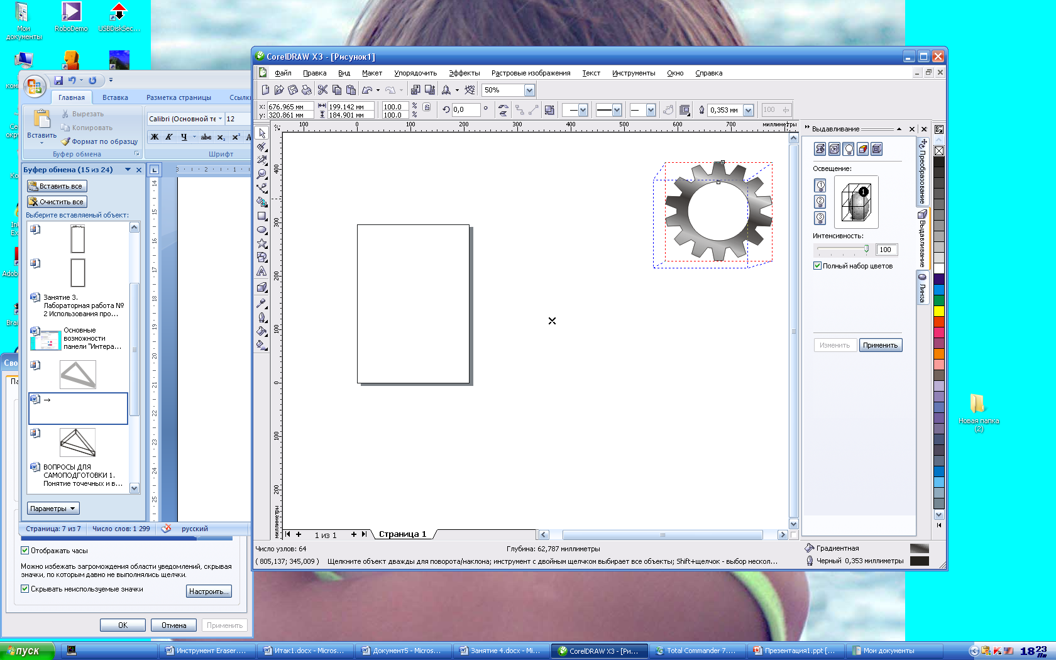Open the extrusion bevel tab in docker
Image resolution: width=1056 pixels, height=660 pixels.
tap(877, 149)
